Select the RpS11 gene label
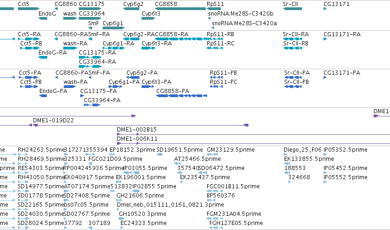 click(215, 4)
